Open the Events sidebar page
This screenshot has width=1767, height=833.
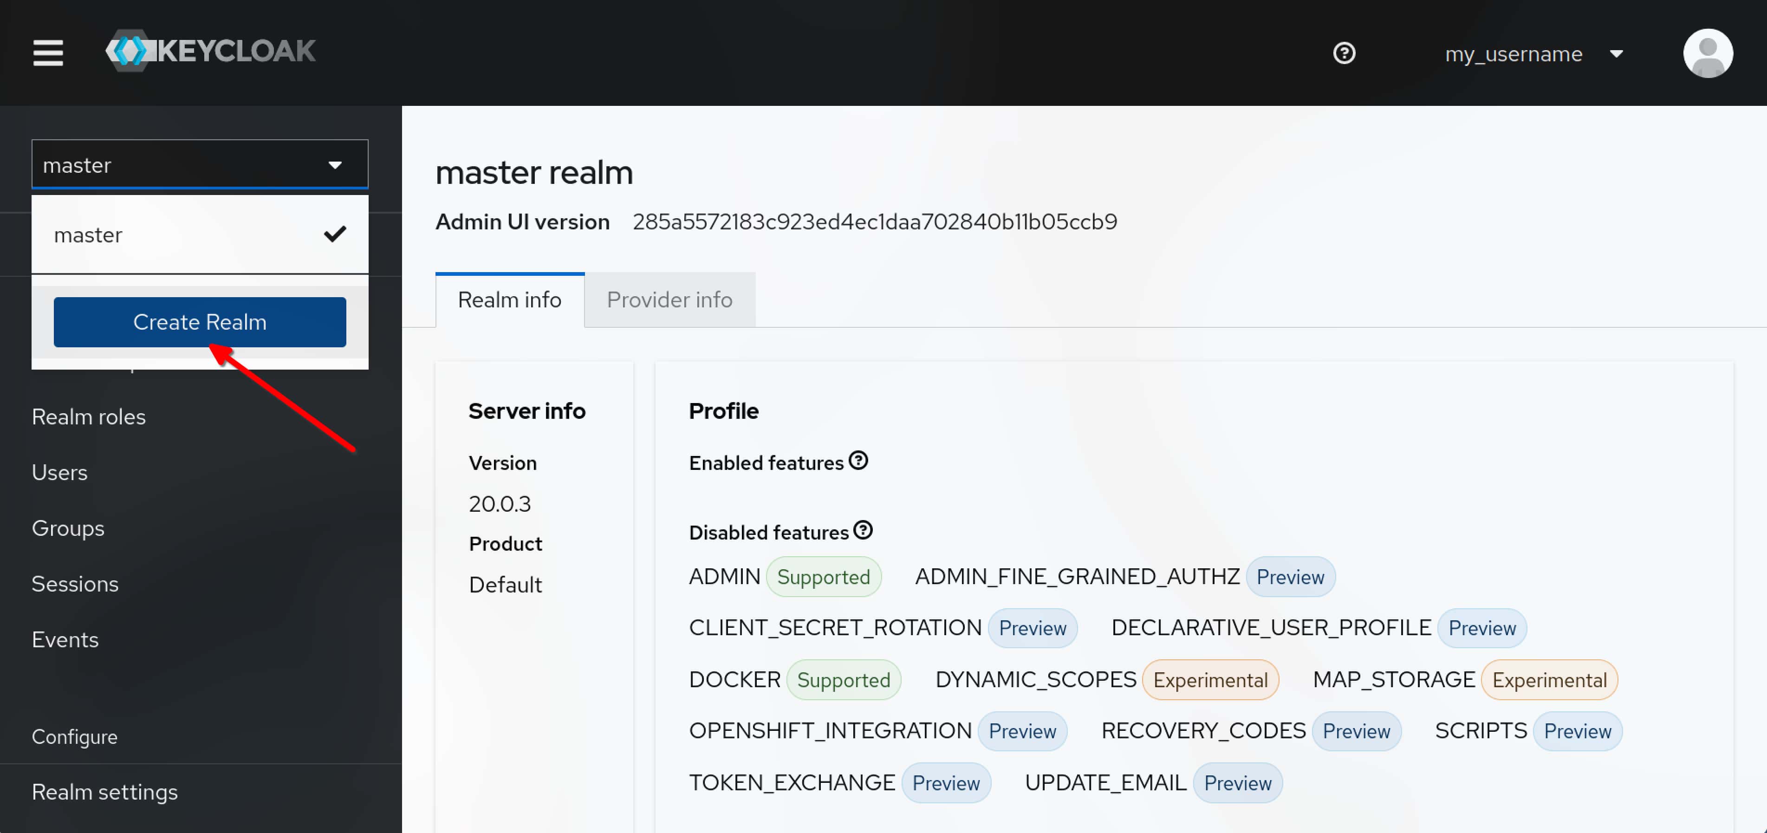[x=65, y=639]
